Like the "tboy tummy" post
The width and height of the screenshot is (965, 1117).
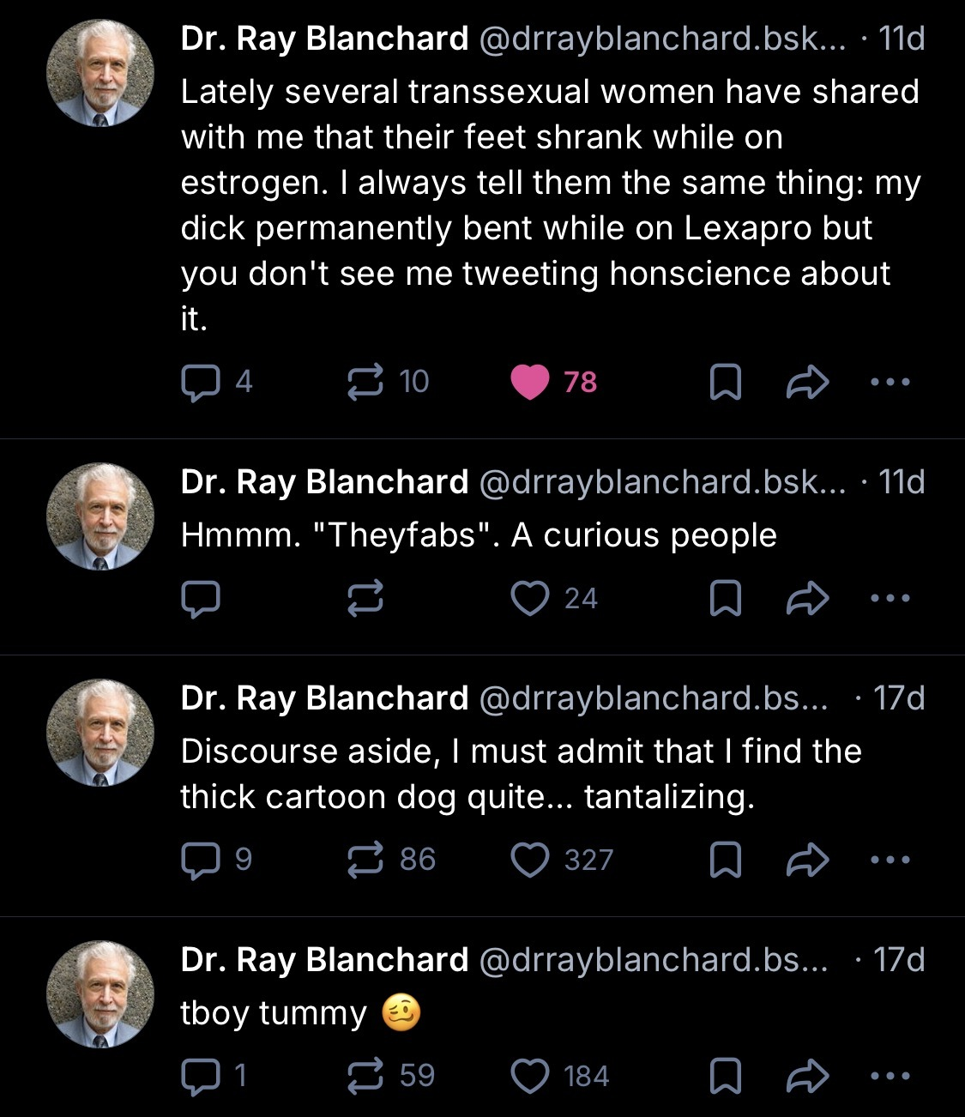tap(529, 1076)
